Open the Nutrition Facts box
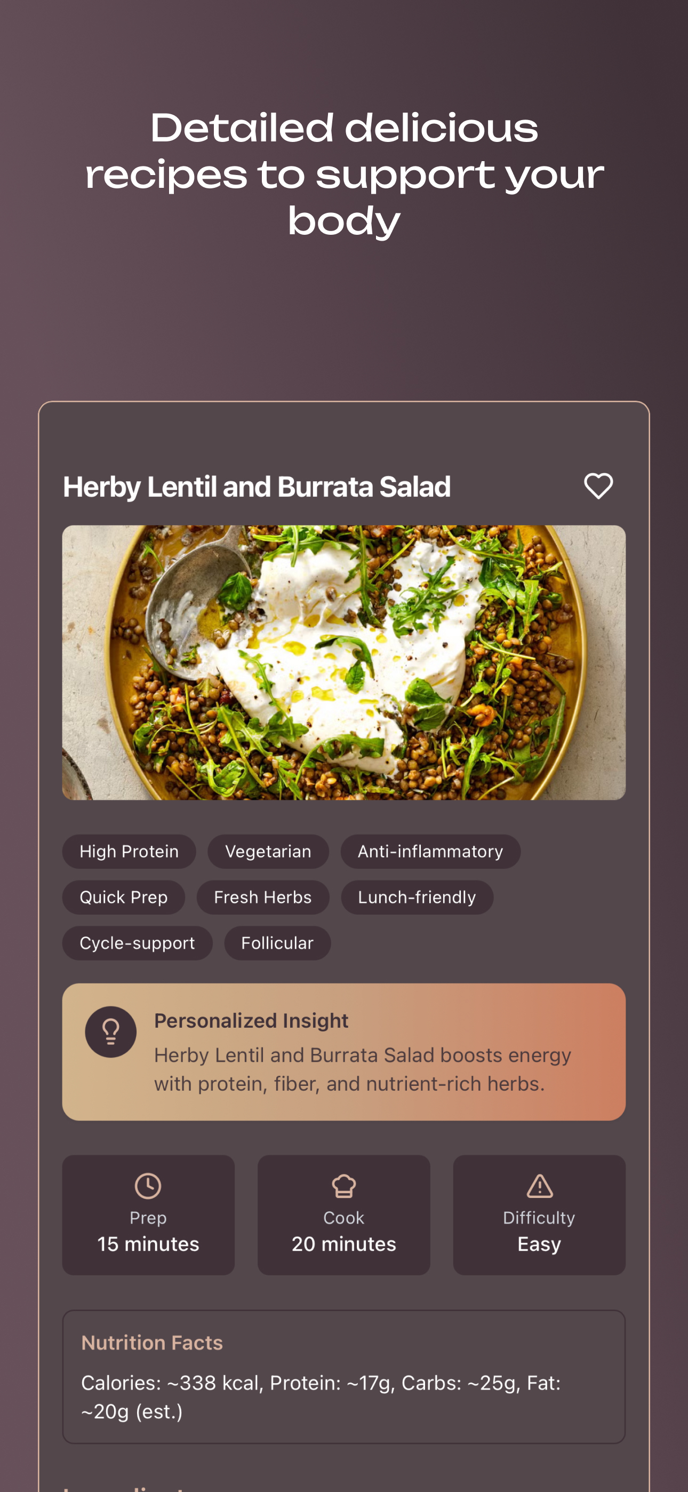 [x=344, y=1377]
